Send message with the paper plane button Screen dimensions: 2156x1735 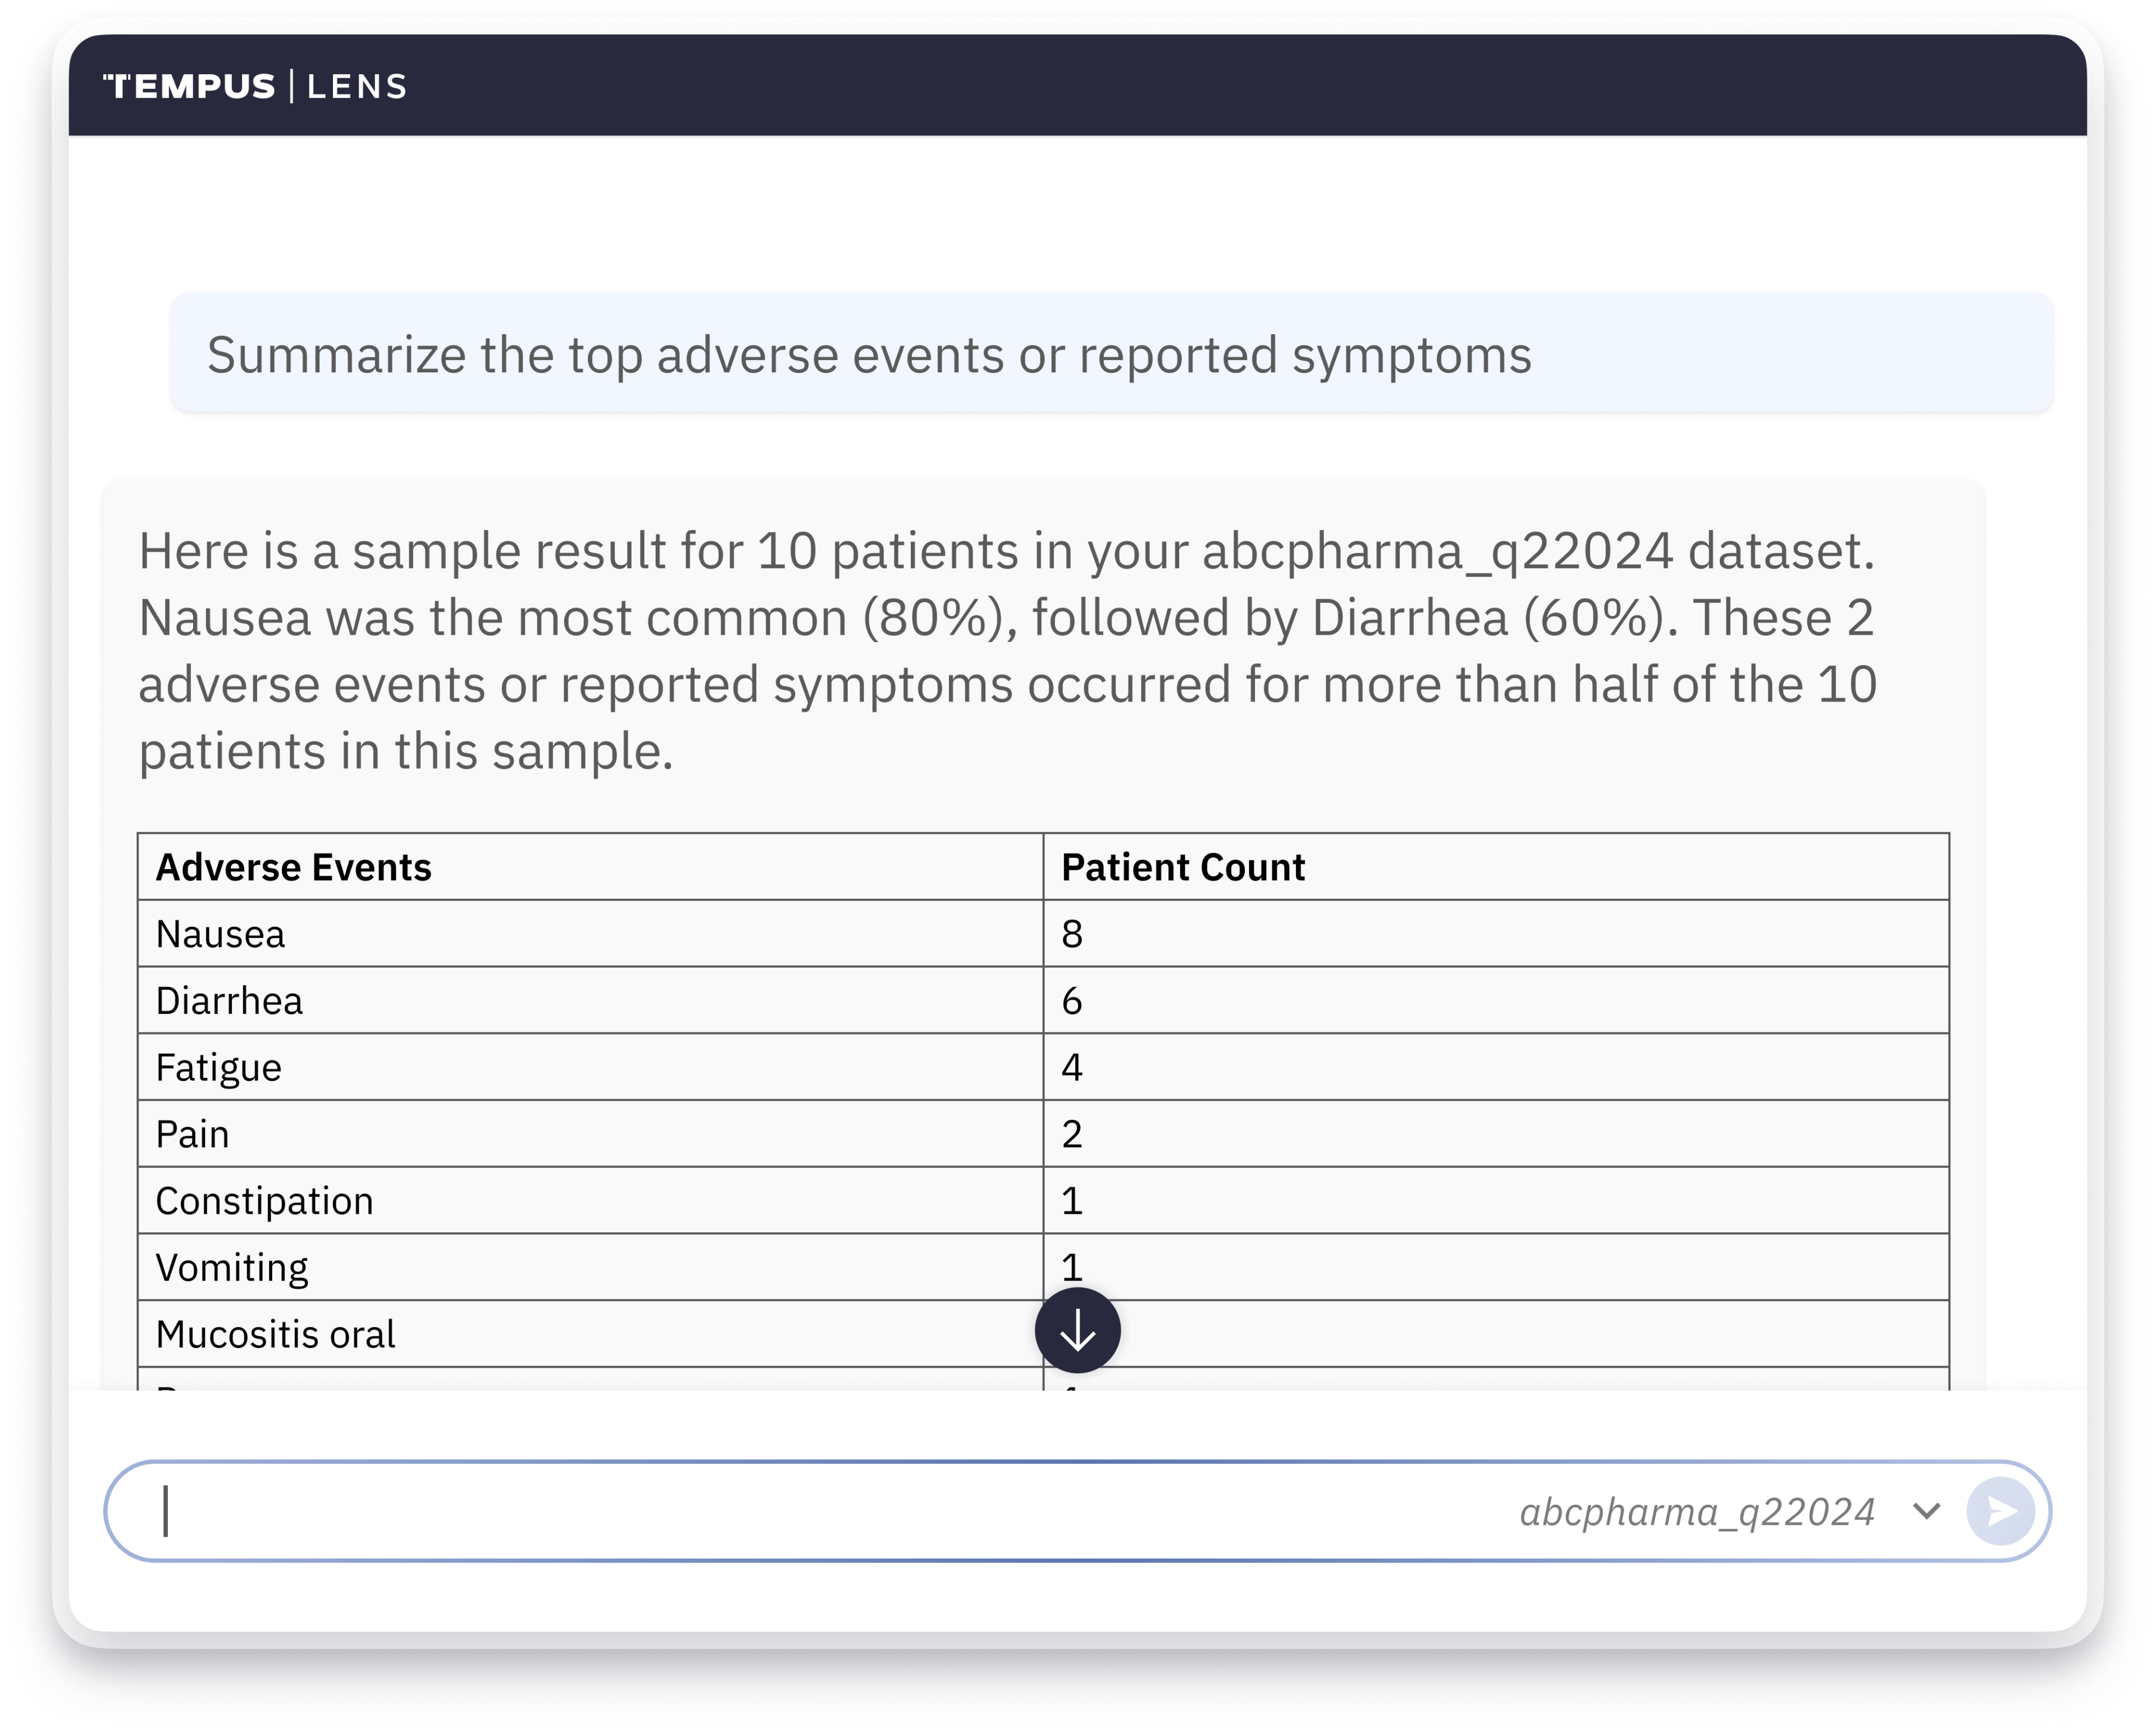2000,1511
